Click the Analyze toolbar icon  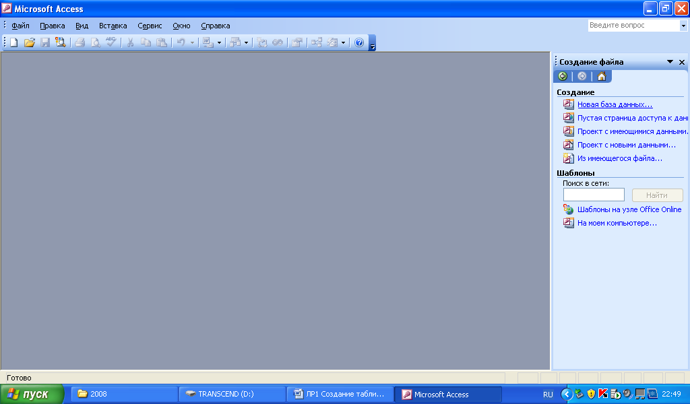pyautogui.click(x=235, y=42)
